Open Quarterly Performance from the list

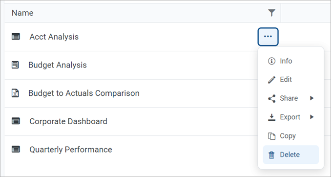tap(71, 150)
